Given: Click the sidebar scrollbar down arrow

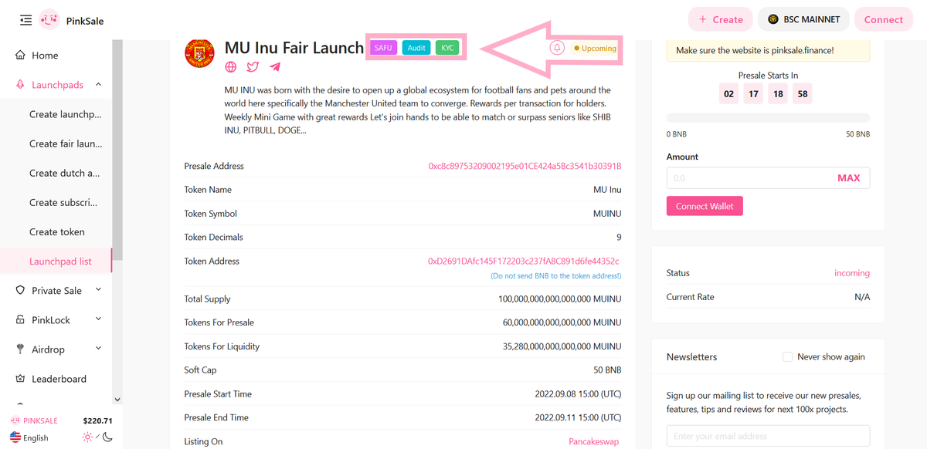Looking at the screenshot, I should click(x=117, y=399).
